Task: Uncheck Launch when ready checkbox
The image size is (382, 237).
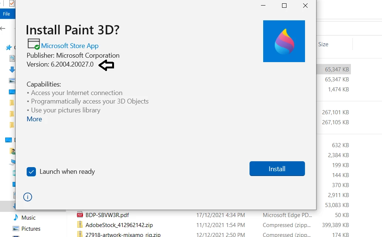Action: tap(31, 172)
